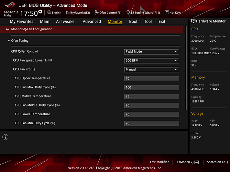The width and height of the screenshot is (230, 172).
Task: Click the Version 2.17.1246 copyright text
Action: (x=115, y=168)
